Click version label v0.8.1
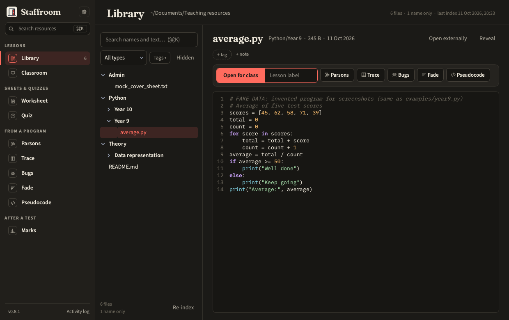The image size is (509, 320). coord(14,311)
